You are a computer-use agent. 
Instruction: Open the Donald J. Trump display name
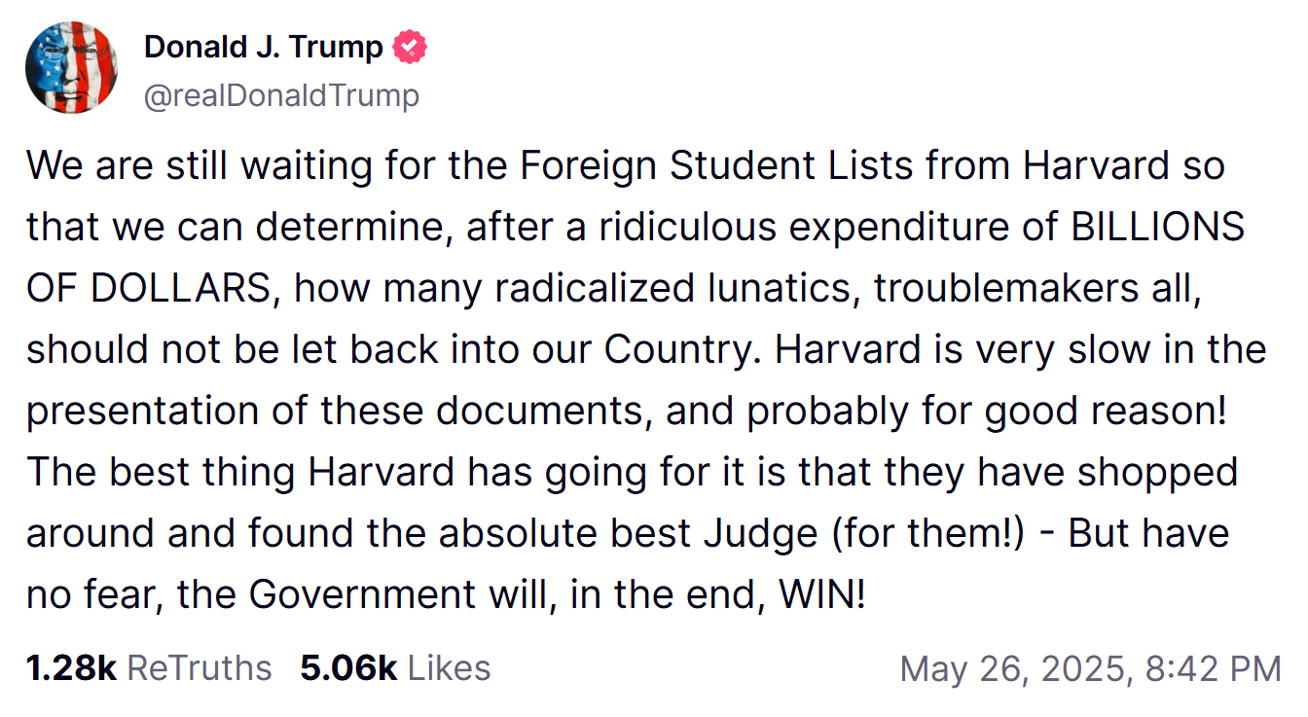(x=263, y=47)
